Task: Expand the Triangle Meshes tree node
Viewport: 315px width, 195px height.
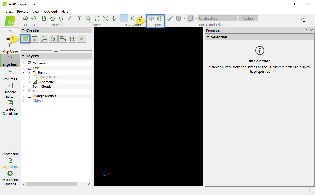Action: click(x=24, y=96)
